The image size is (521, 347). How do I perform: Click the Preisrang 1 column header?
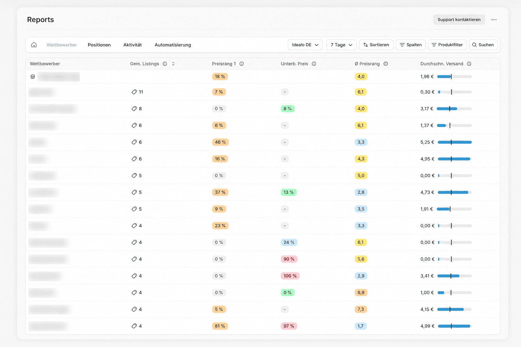(x=224, y=64)
